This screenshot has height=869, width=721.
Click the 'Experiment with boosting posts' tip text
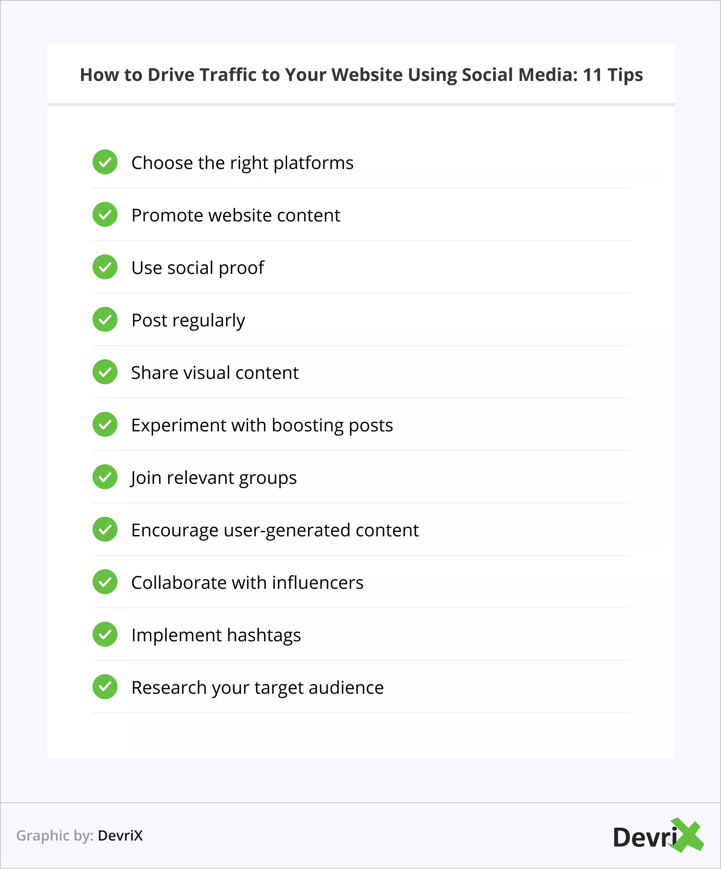(x=262, y=425)
